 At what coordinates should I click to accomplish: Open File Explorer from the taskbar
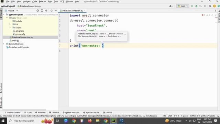[98, 121]
